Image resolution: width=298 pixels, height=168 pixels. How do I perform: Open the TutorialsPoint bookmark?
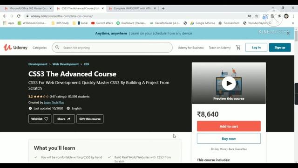229,23
